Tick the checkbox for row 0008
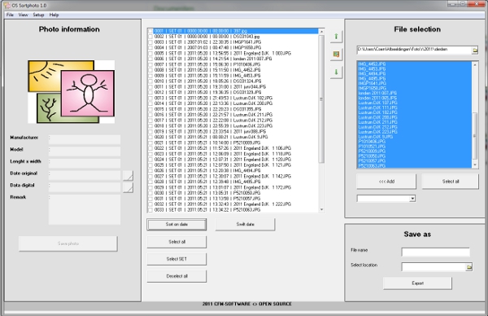This screenshot has width=488, height=316. pyautogui.click(x=150, y=70)
